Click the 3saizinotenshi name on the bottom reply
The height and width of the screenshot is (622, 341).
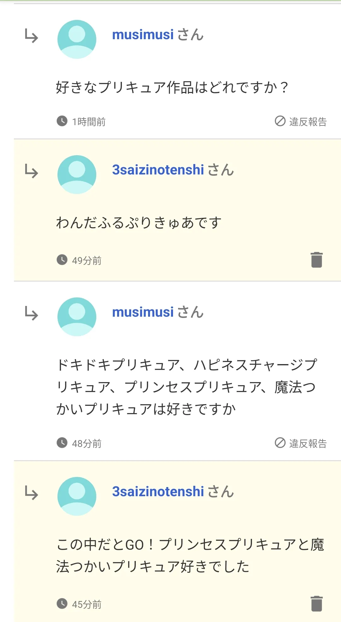click(158, 492)
